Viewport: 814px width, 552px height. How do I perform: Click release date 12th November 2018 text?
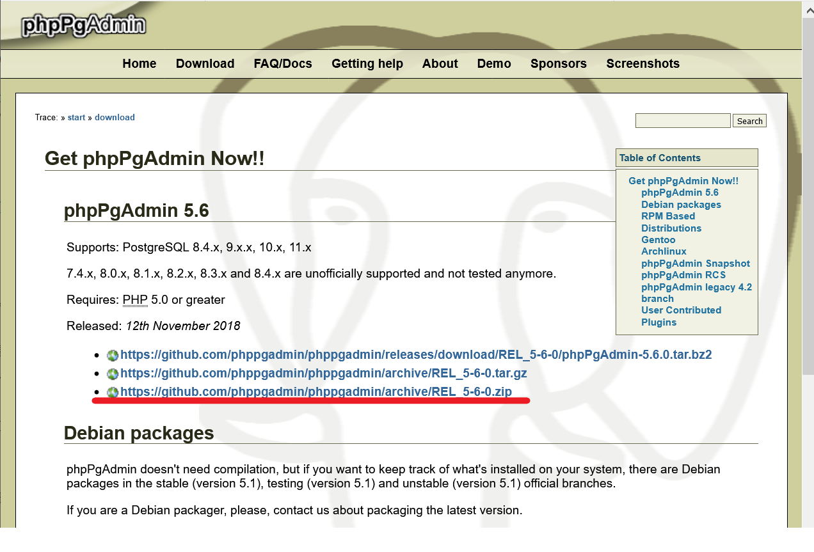coord(183,326)
